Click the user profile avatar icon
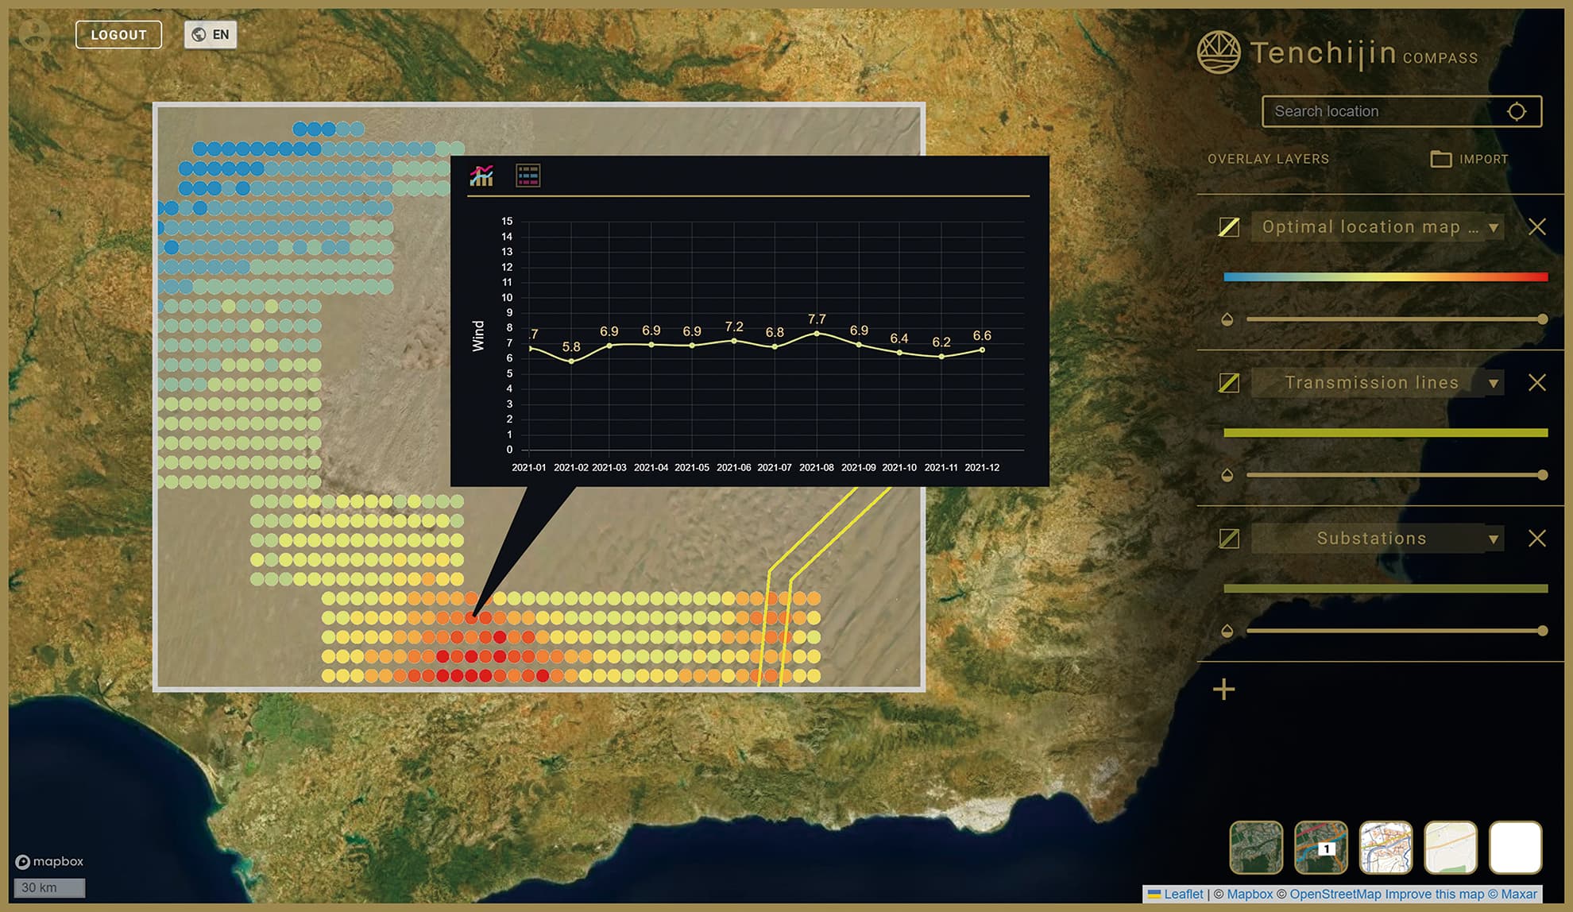 [x=33, y=34]
